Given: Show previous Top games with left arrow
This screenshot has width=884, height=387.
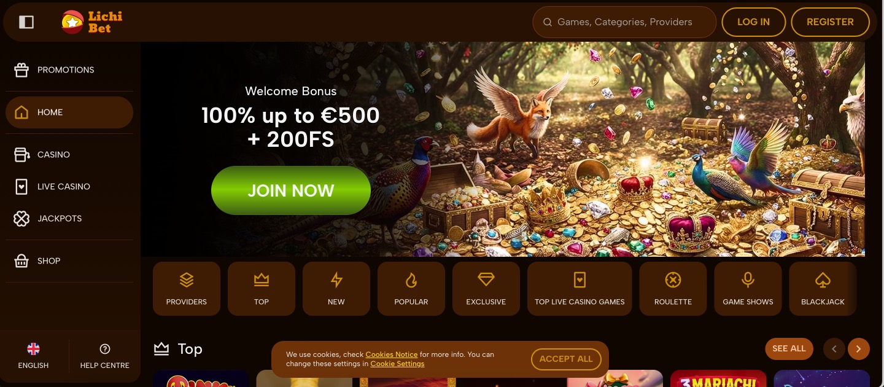Looking at the screenshot, I should [x=834, y=349].
